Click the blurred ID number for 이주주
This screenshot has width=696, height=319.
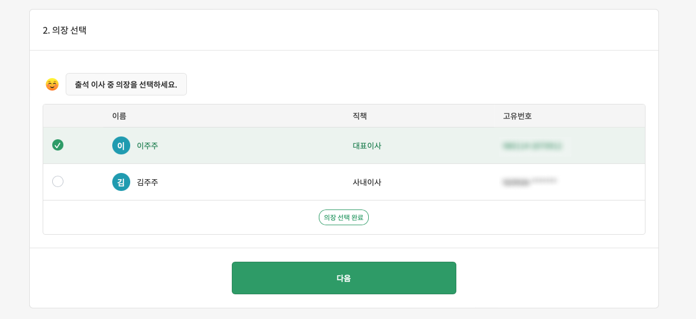pyautogui.click(x=532, y=146)
